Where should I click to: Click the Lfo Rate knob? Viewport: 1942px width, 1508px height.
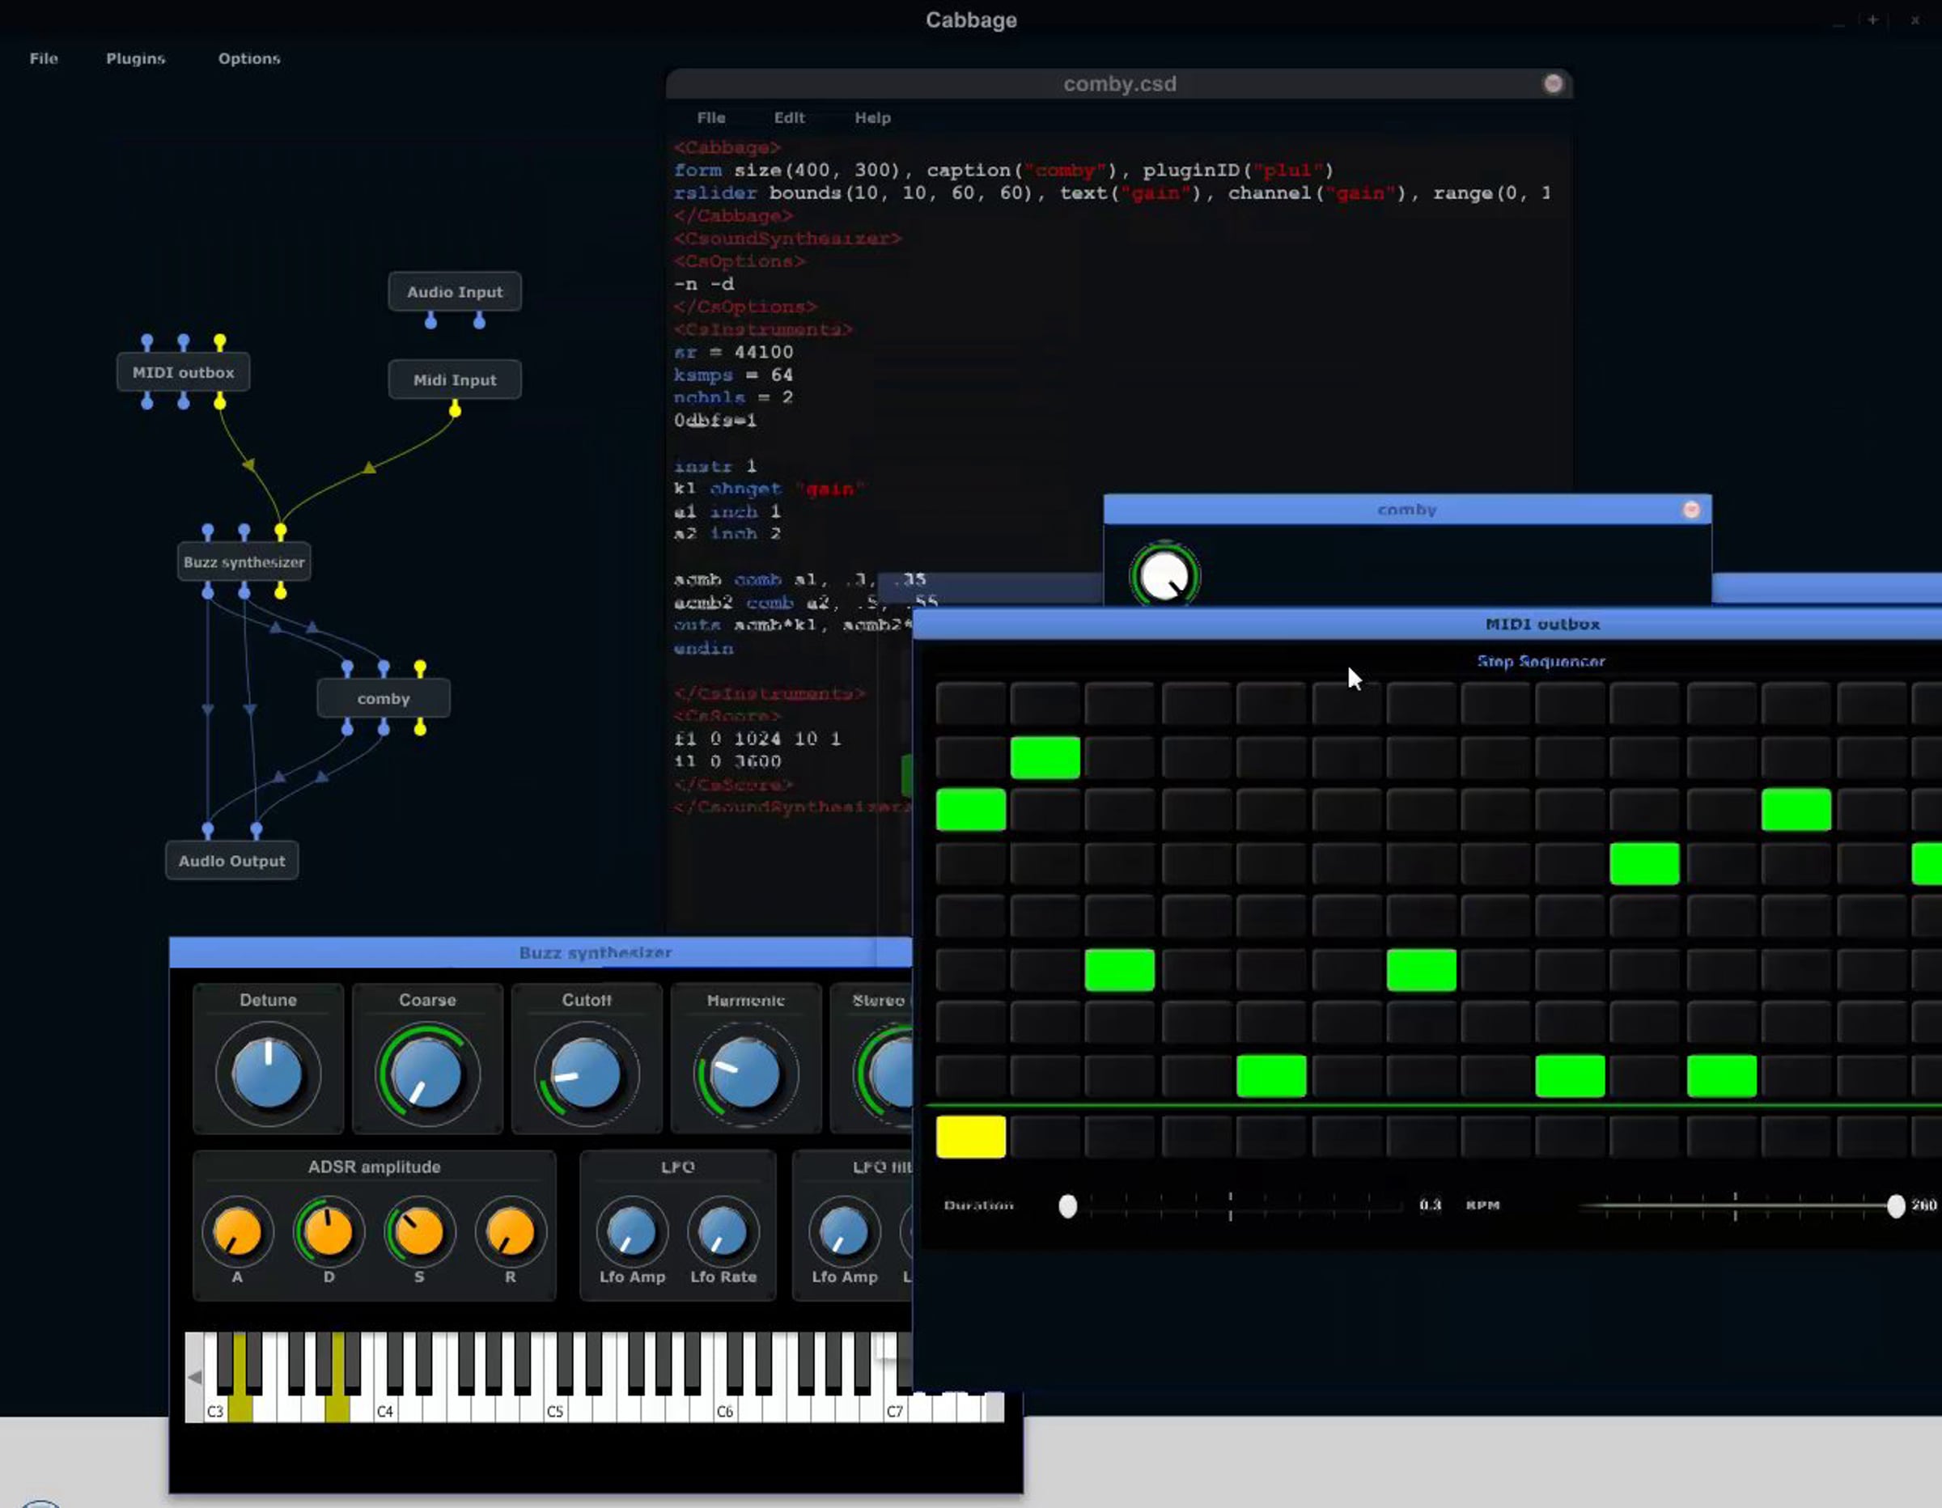723,1232
